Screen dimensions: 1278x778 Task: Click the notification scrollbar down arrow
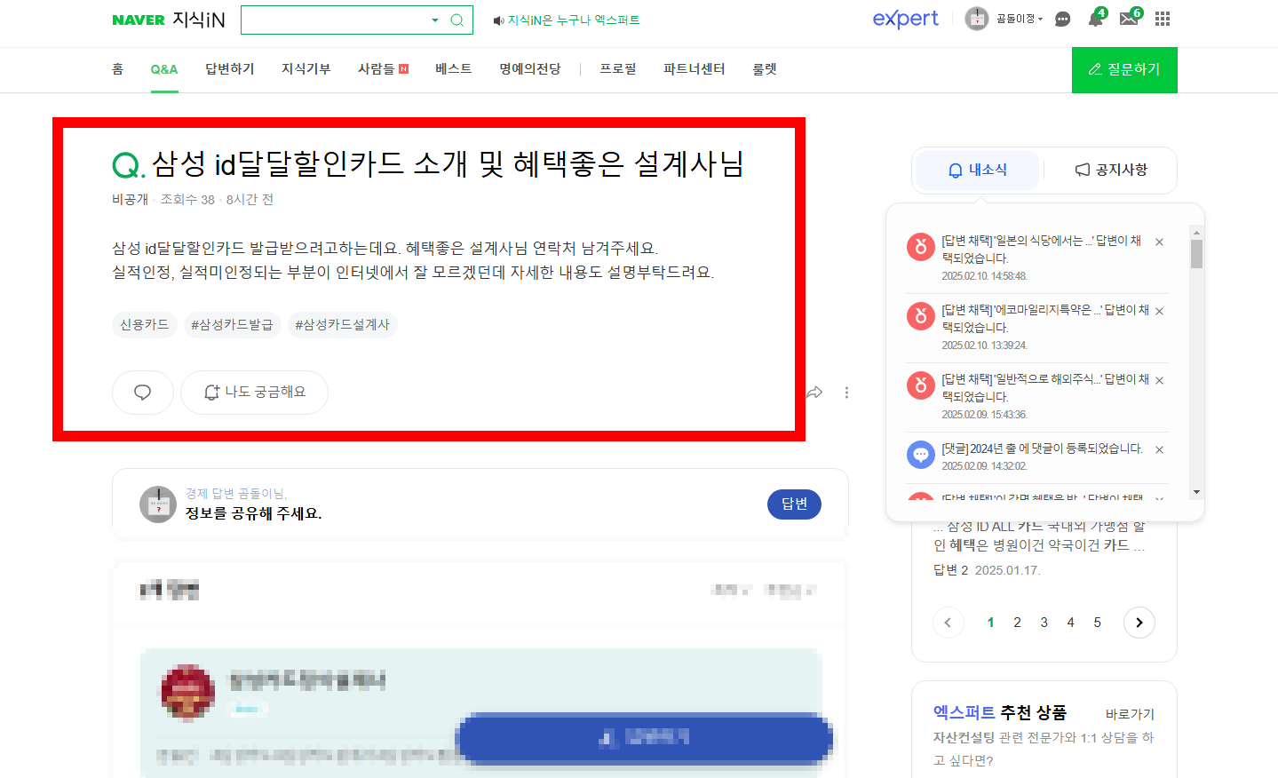click(x=1196, y=492)
